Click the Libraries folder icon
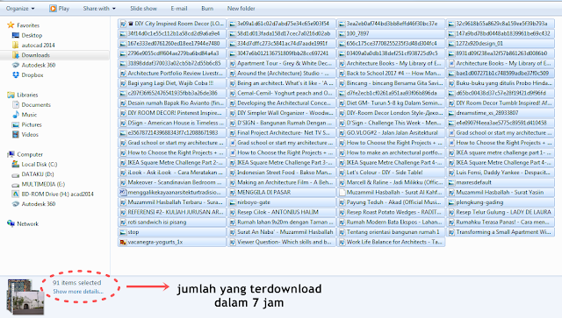This screenshot has width=562, height=318. pyautogui.click(x=11, y=95)
